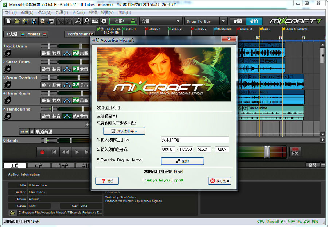The height and width of the screenshot is (227, 328).
Task: Click the green 注册! toolbar button
Action: pos(120,21)
